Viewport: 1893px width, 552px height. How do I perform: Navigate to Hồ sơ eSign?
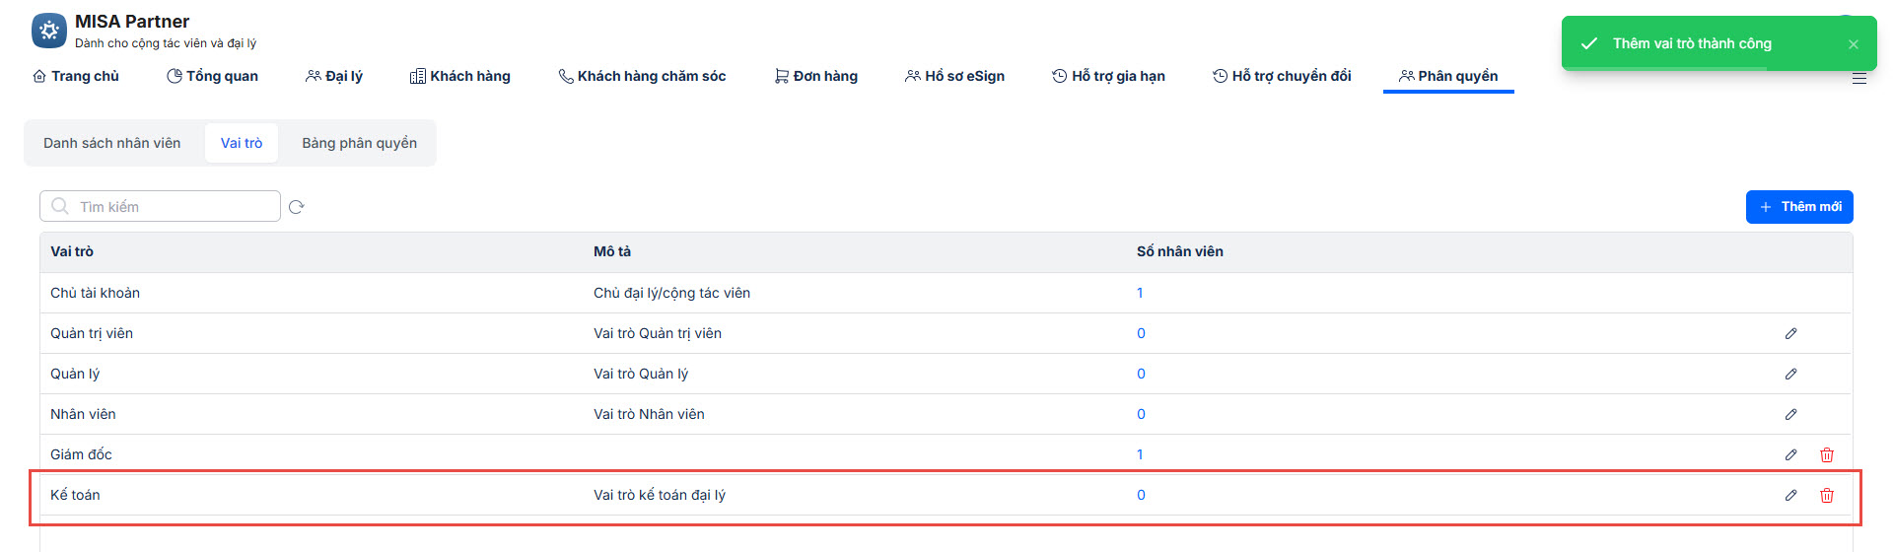(x=954, y=76)
